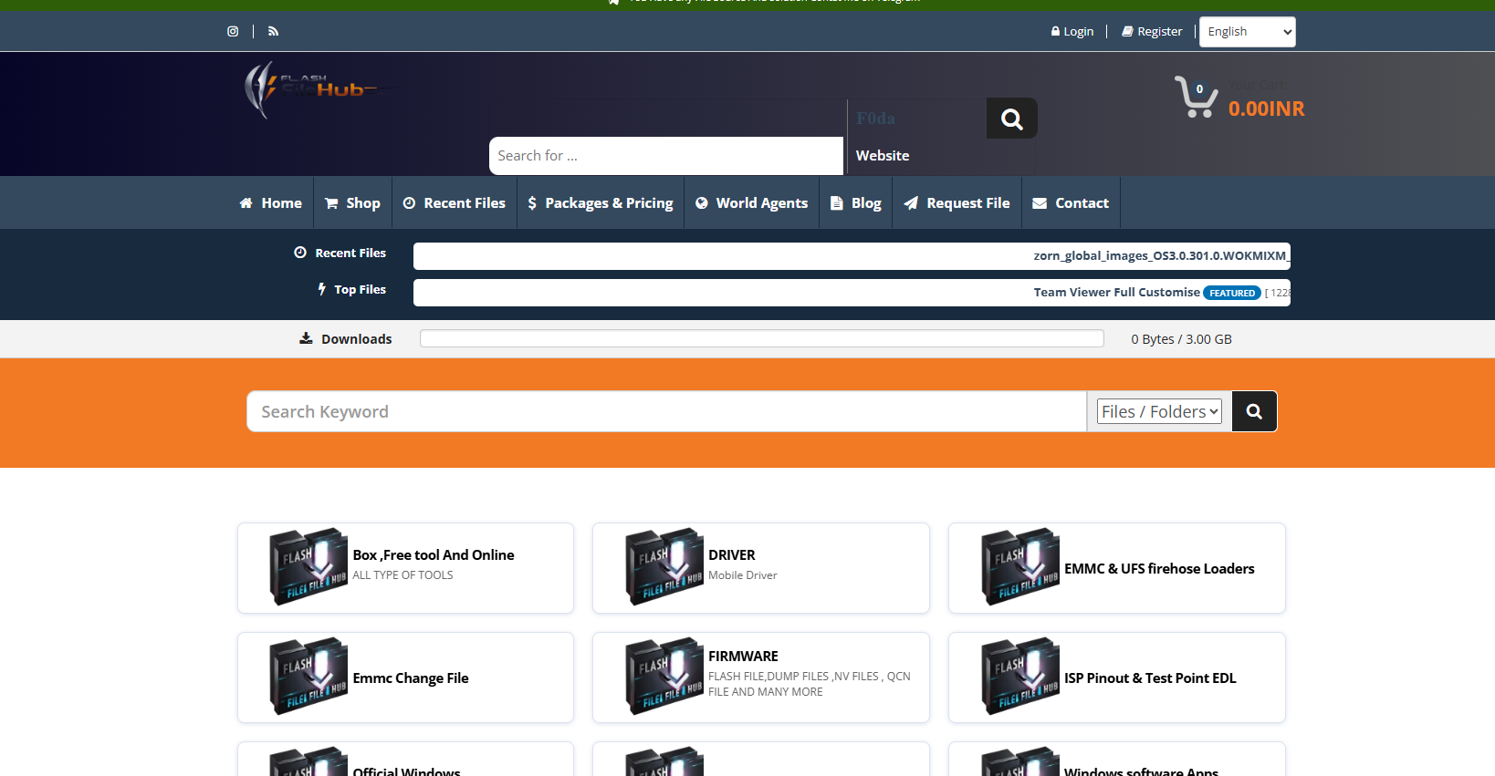Click the dollar icon beside Packages
Image resolution: width=1495 pixels, height=776 pixels.
pos(532,203)
